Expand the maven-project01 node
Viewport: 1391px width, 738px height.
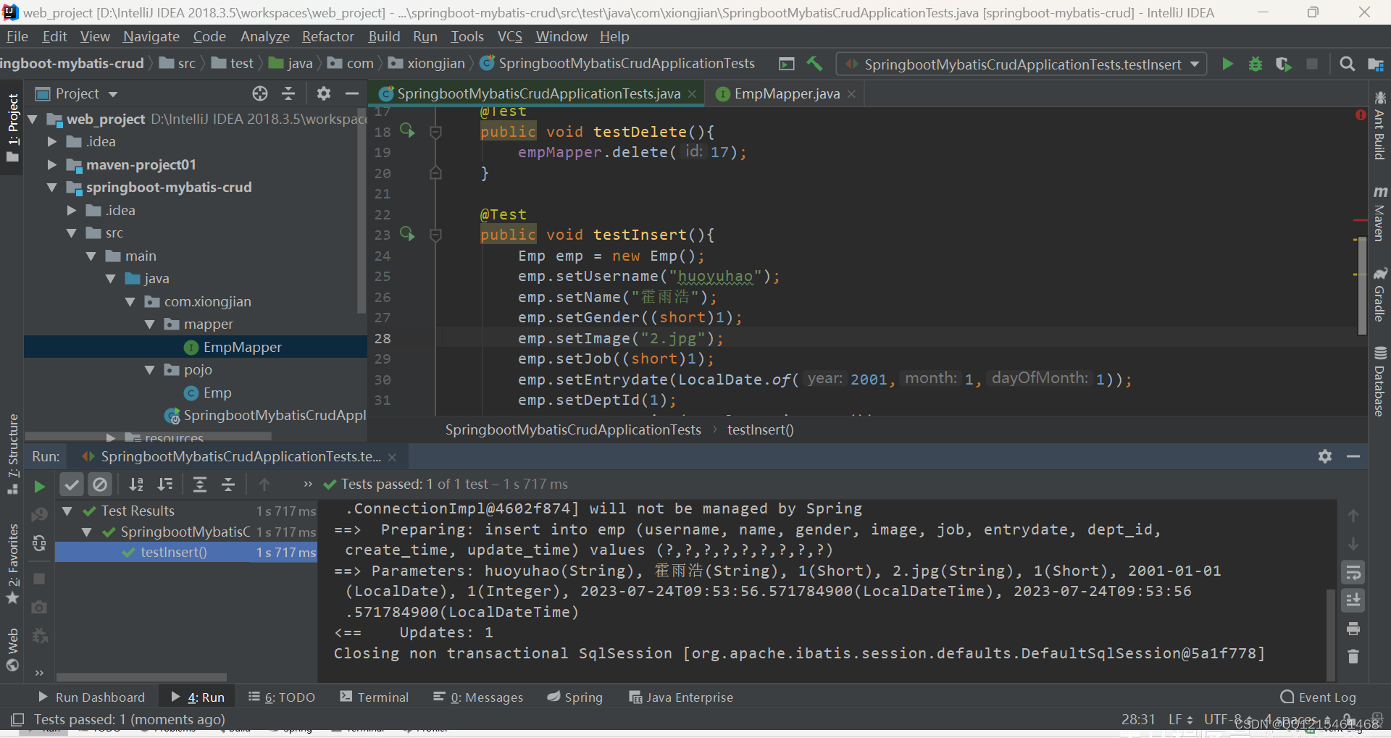coord(52,164)
